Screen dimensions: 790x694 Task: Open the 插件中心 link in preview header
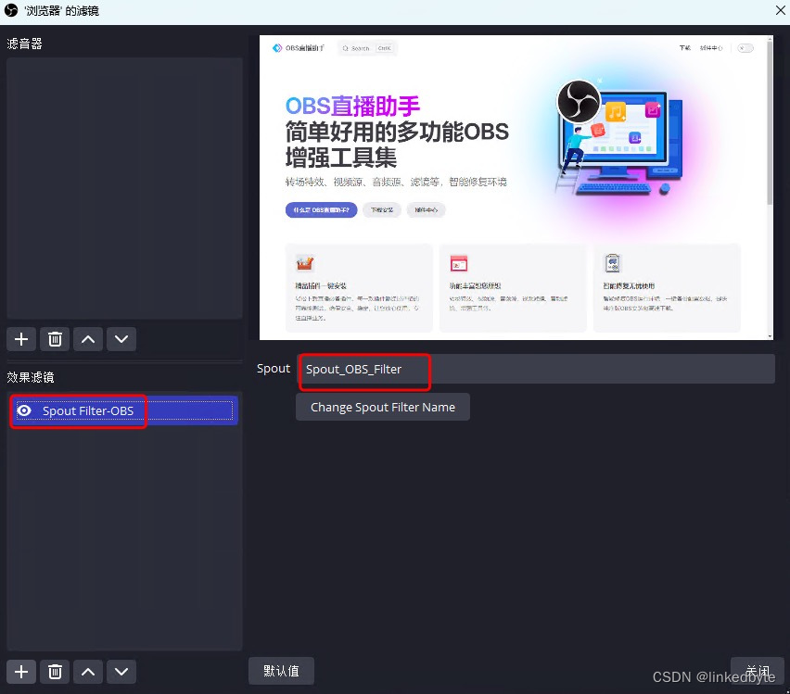(x=711, y=48)
